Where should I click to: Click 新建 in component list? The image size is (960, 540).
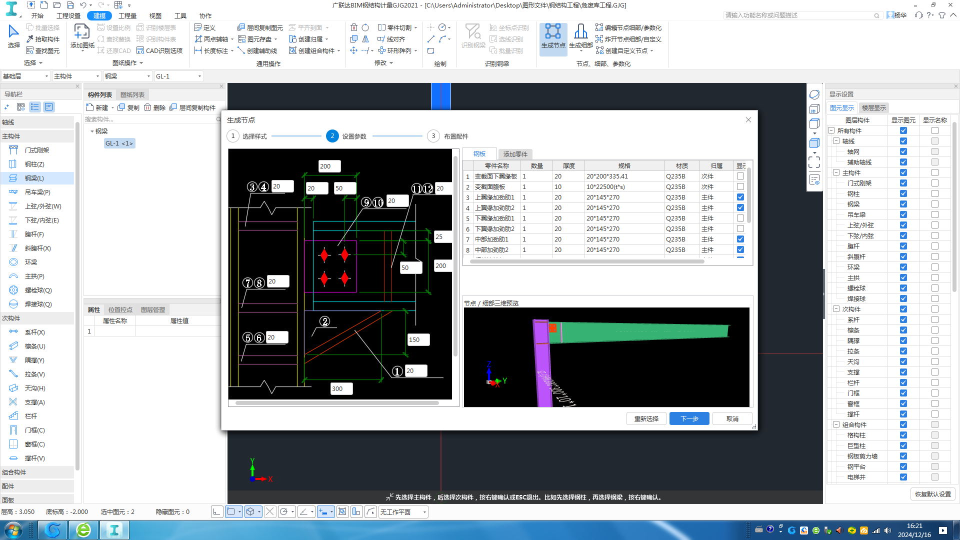pos(97,107)
